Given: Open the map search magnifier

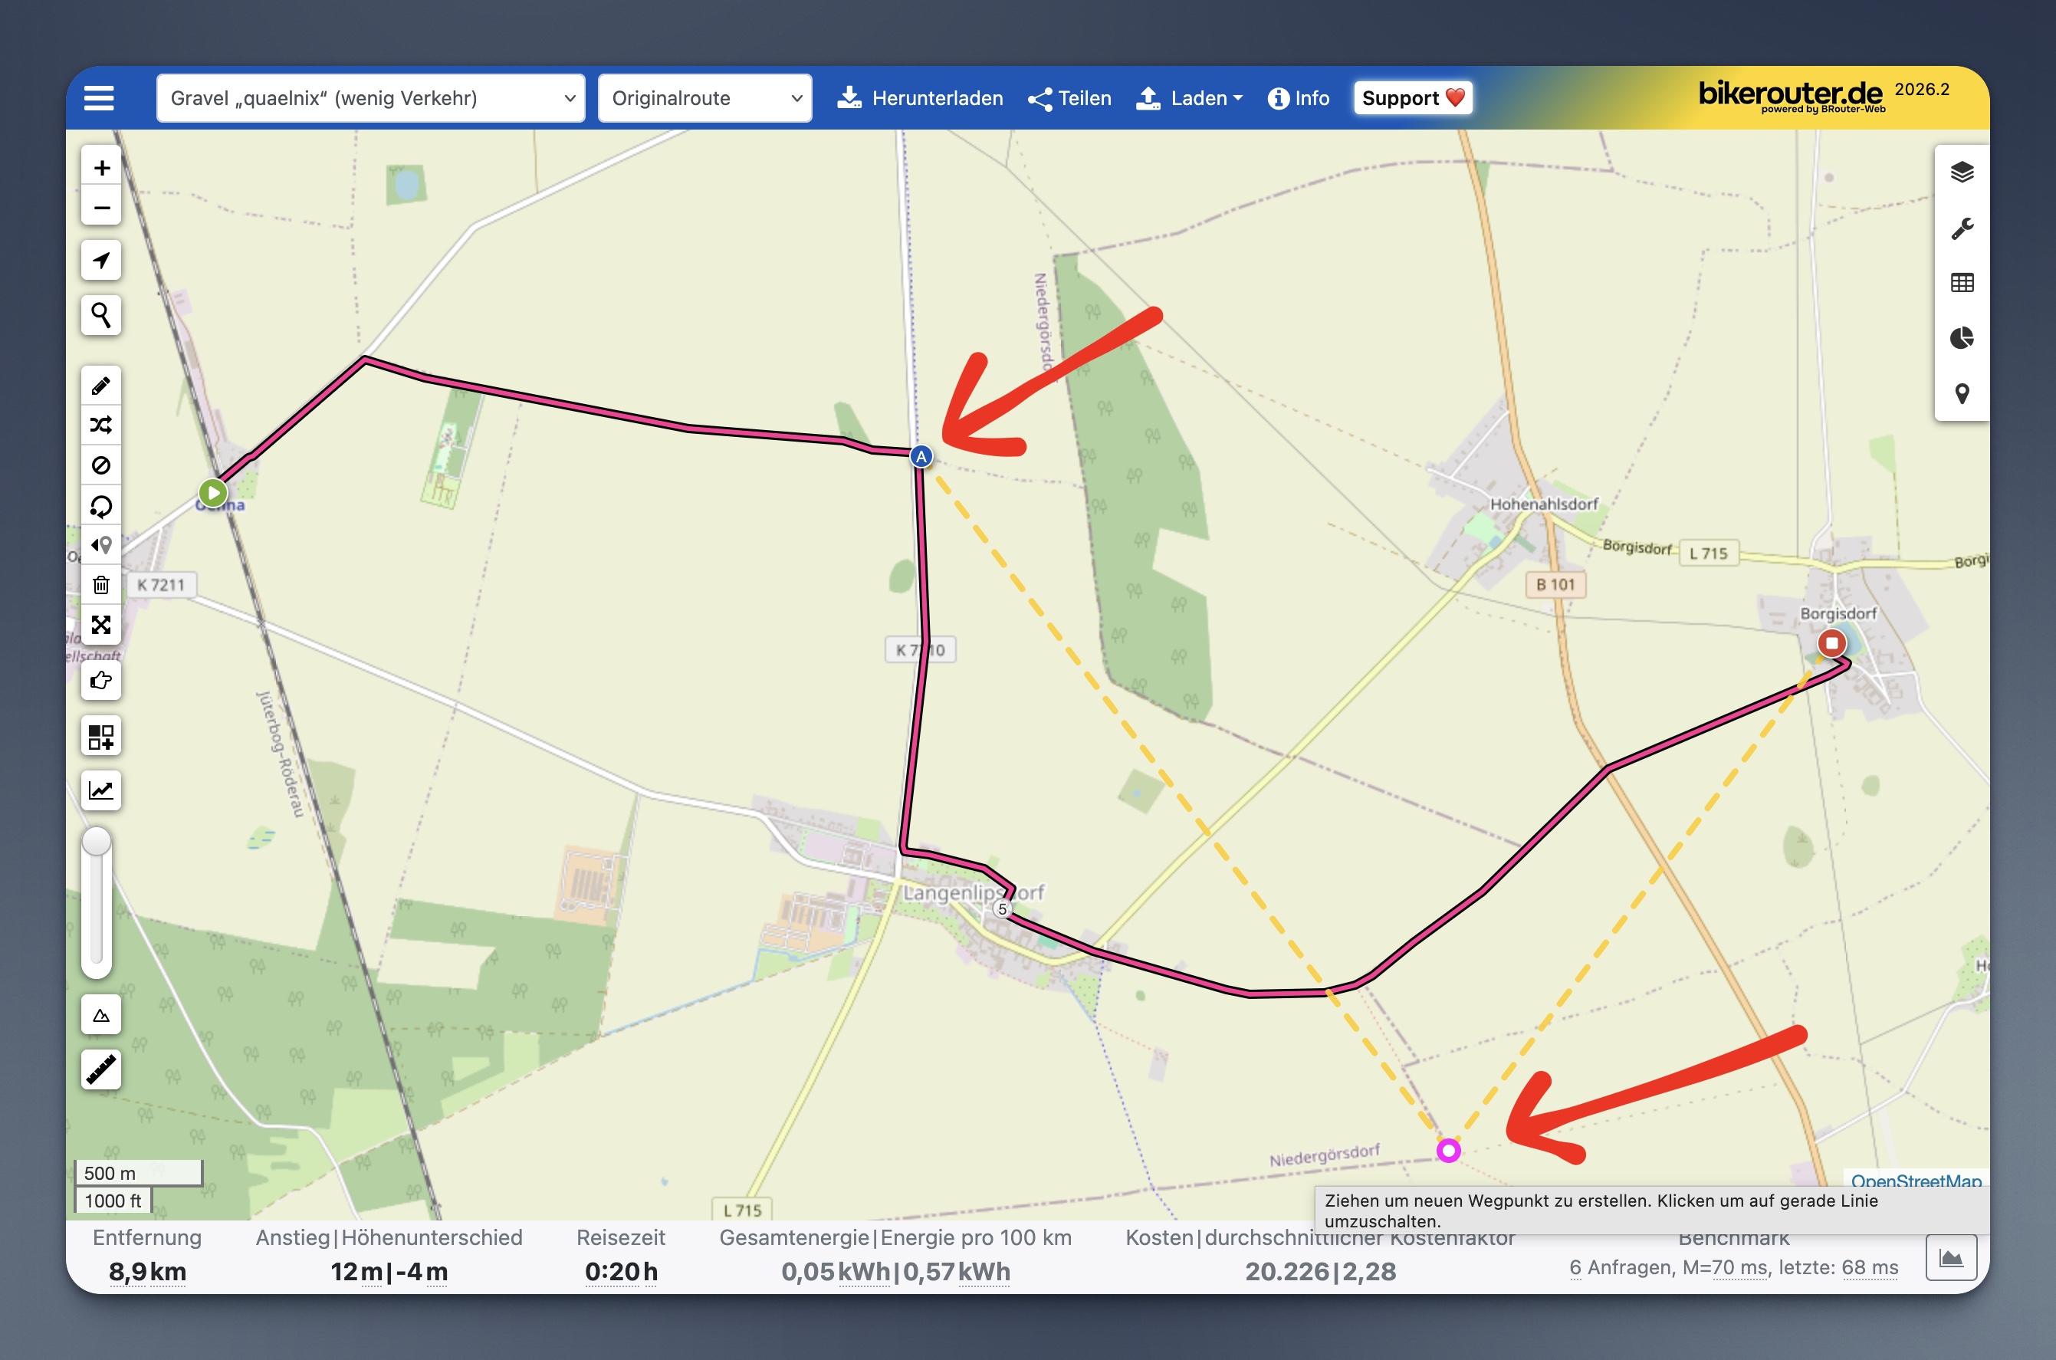Looking at the screenshot, I should click(x=101, y=315).
